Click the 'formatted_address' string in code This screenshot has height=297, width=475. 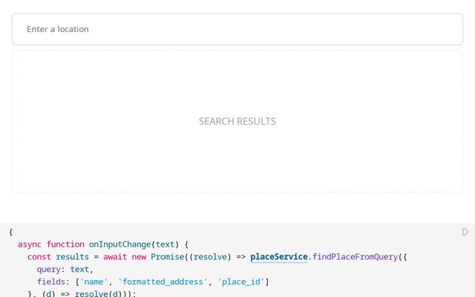(x=163, y=282)
